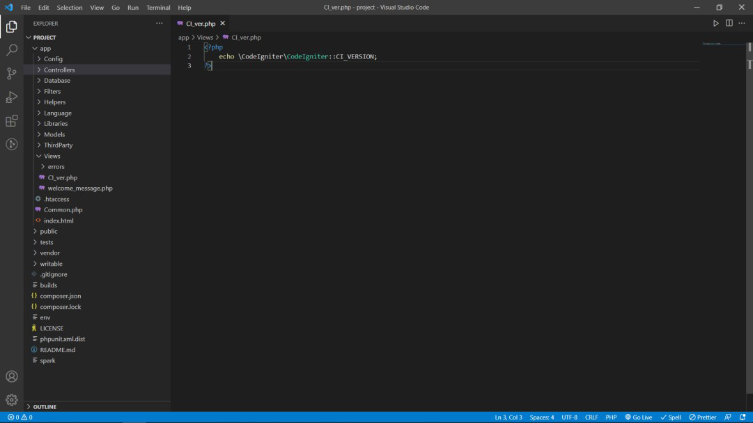Expand the Language folder
The image size is (753, 423).
point(97,113)
